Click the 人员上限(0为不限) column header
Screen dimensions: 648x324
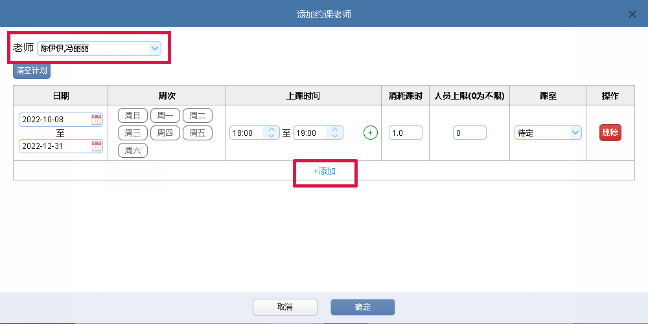pos(469,96)
